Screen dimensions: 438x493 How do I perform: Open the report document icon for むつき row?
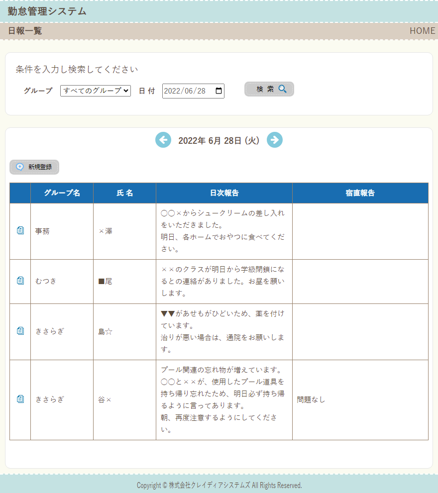[20, 281]
